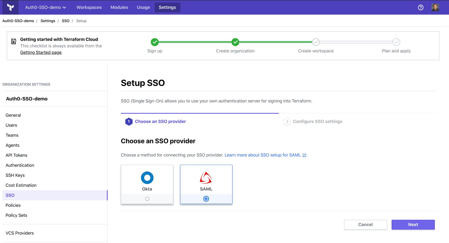This screenshot has width=449, height=243.
Task: Go to the Modules menu
Action: (x=119, y=7)
